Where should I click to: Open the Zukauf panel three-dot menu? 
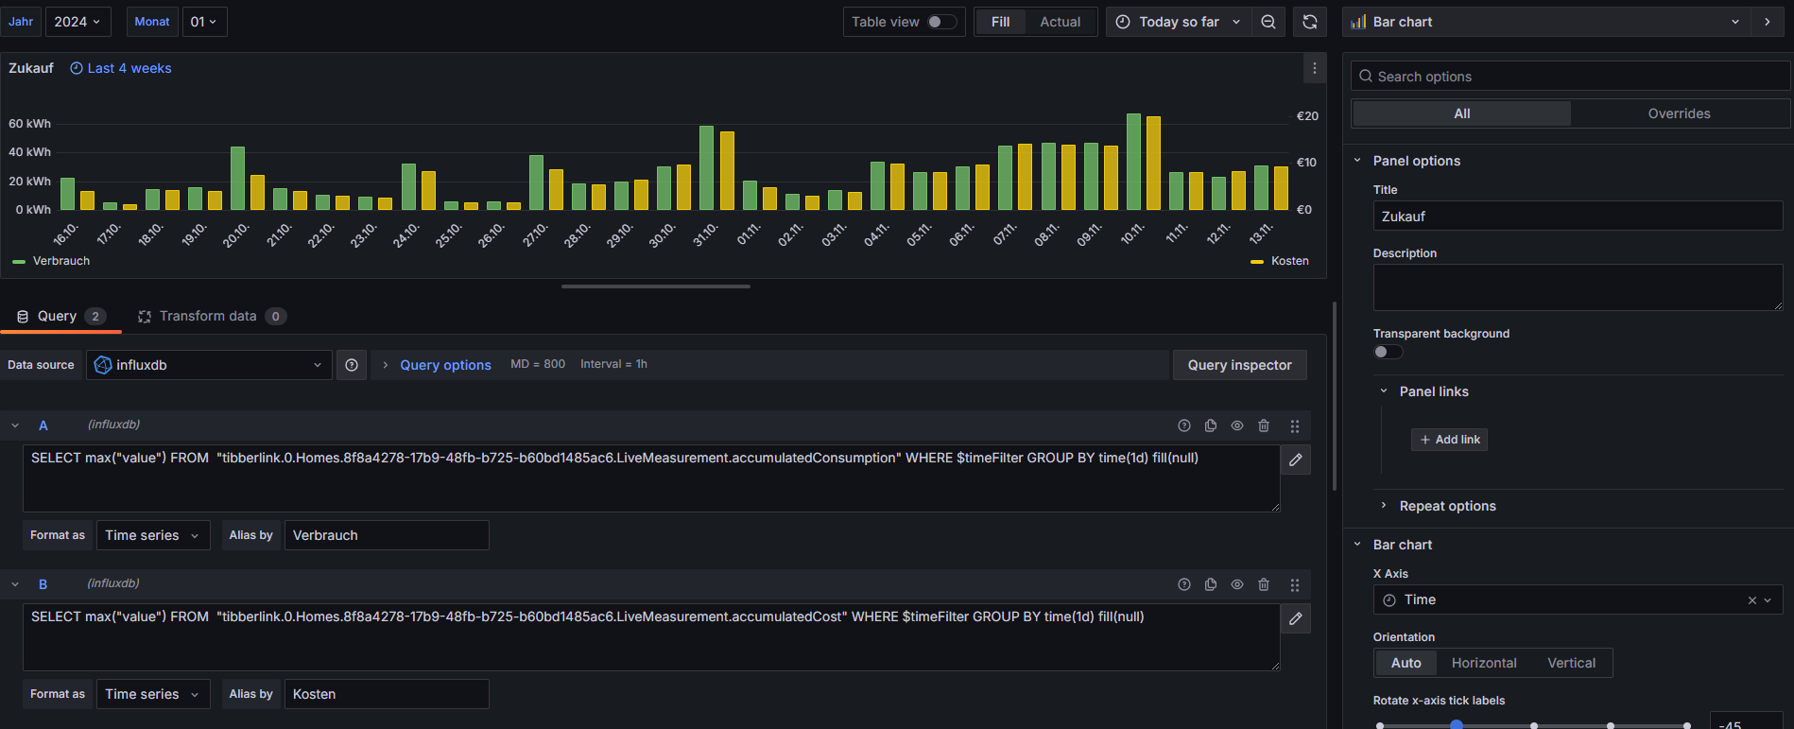click(1314, 68)
